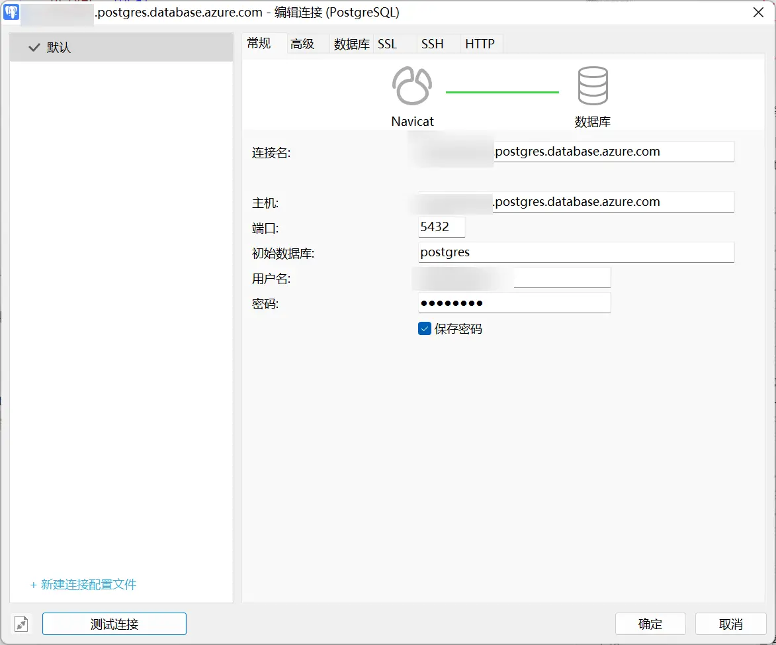The width and height of the screenshot is (776, 645).
Task: Click the 初始数据库: label
Action: 283,254
